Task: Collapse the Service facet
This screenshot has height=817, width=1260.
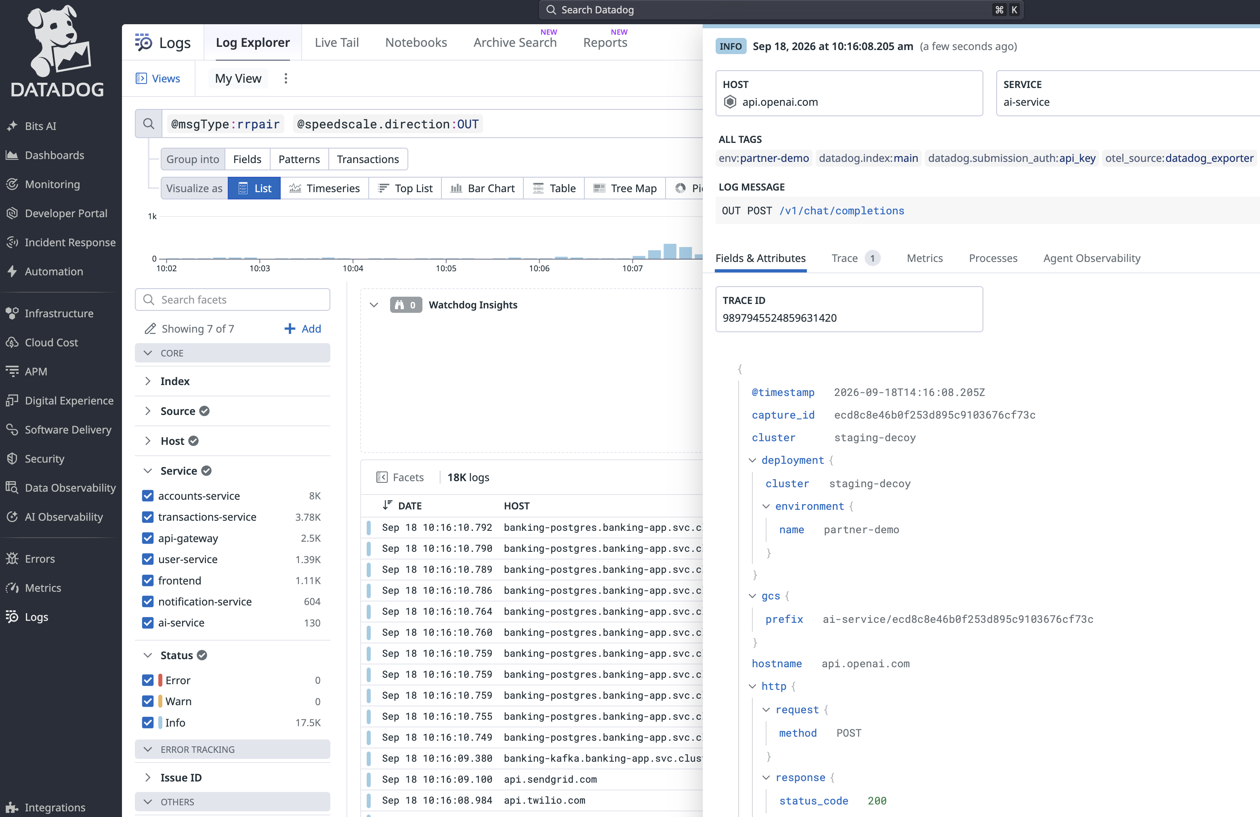Action: [148, 471]
